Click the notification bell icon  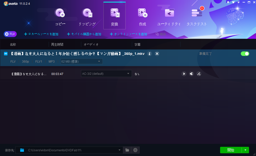click(x=228, y=2)
